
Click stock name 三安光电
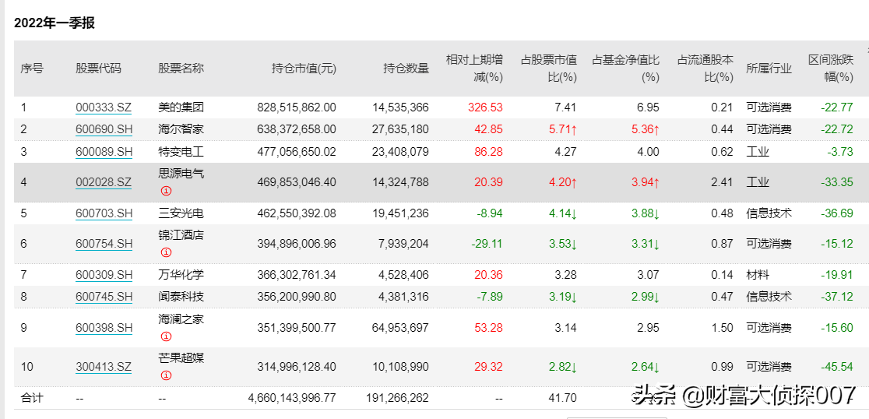(x=181, y=213)
